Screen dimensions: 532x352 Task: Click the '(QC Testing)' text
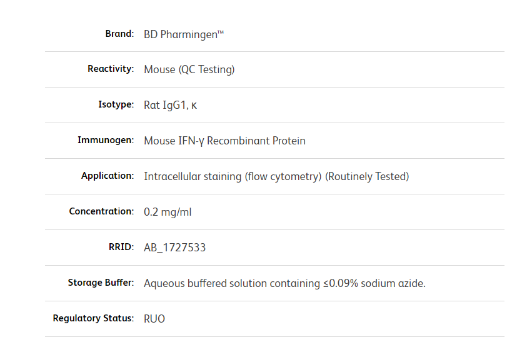pyautogui.click(x=206, y=69)
